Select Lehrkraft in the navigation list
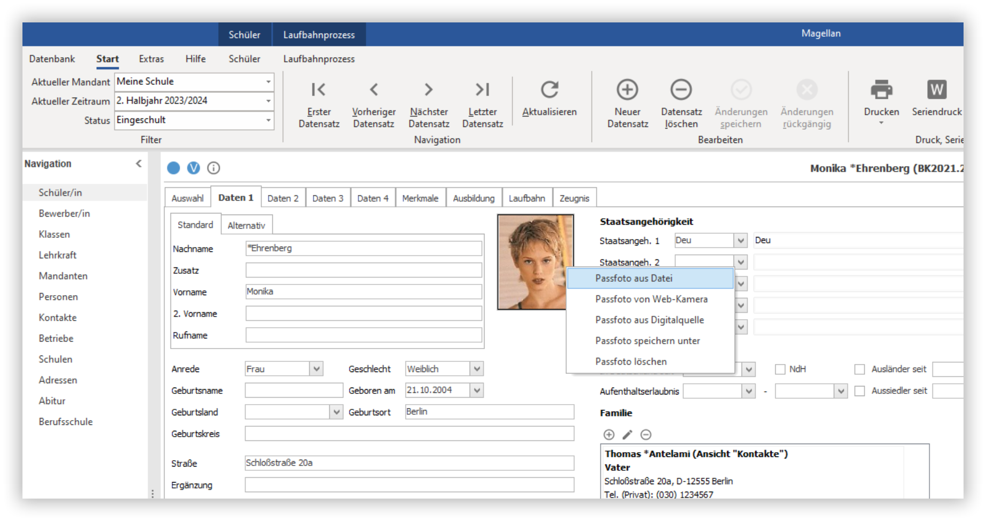The image size is (986, 521). click(57, 255)
